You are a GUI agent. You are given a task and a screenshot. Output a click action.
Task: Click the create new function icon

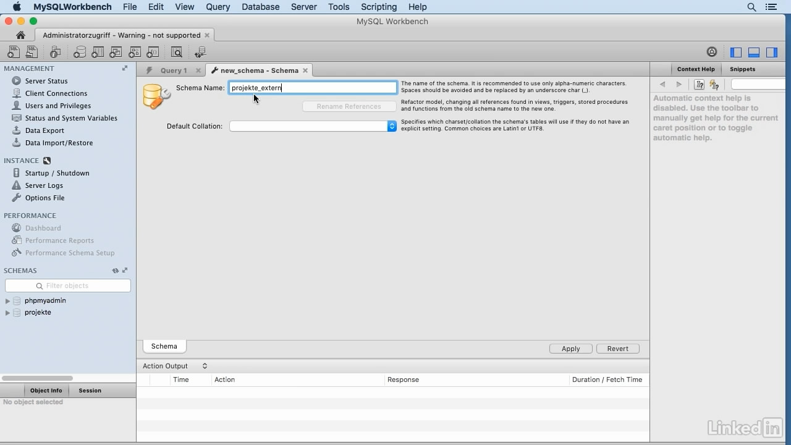pyautogui.click(x=152, y=53)
